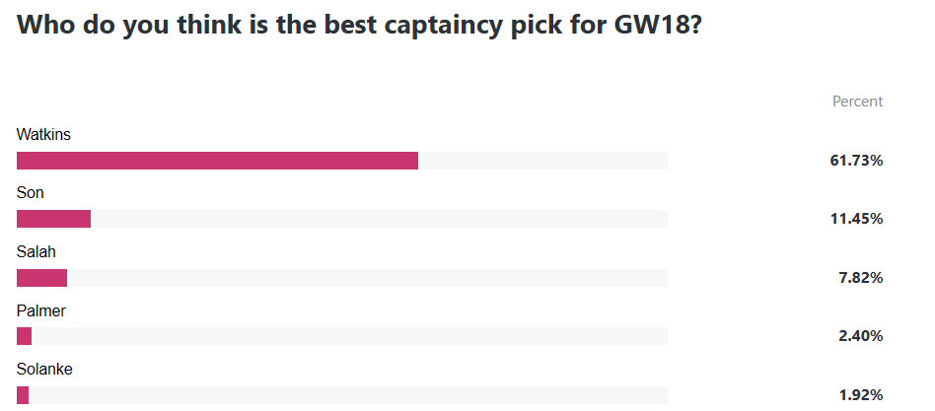Click the 2.40% value for Palmer
The width and height of the screenshot is (935, 411).
pyautogui.click(x=859, y=336)
